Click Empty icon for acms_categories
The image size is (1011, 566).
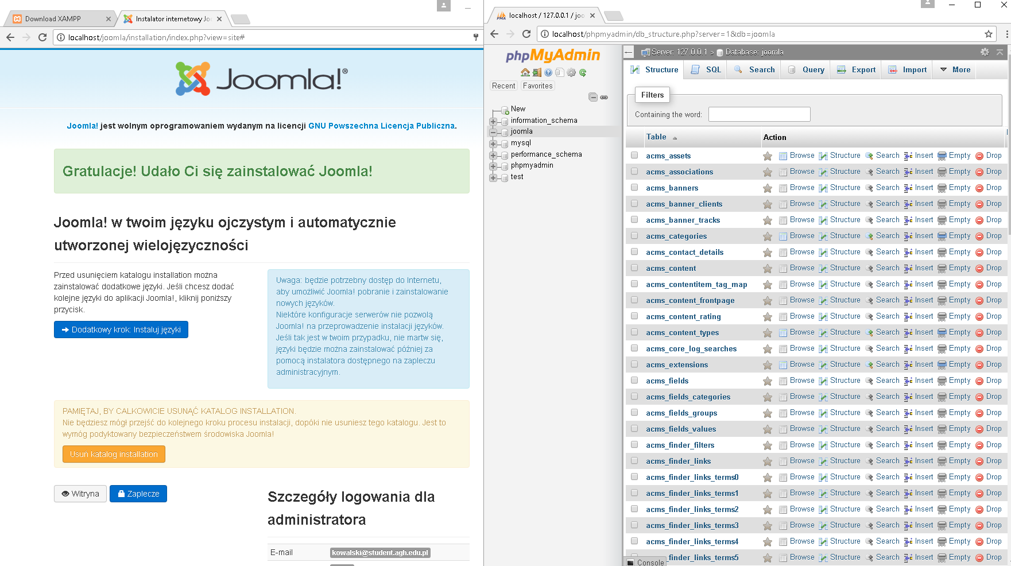[942, 236]
